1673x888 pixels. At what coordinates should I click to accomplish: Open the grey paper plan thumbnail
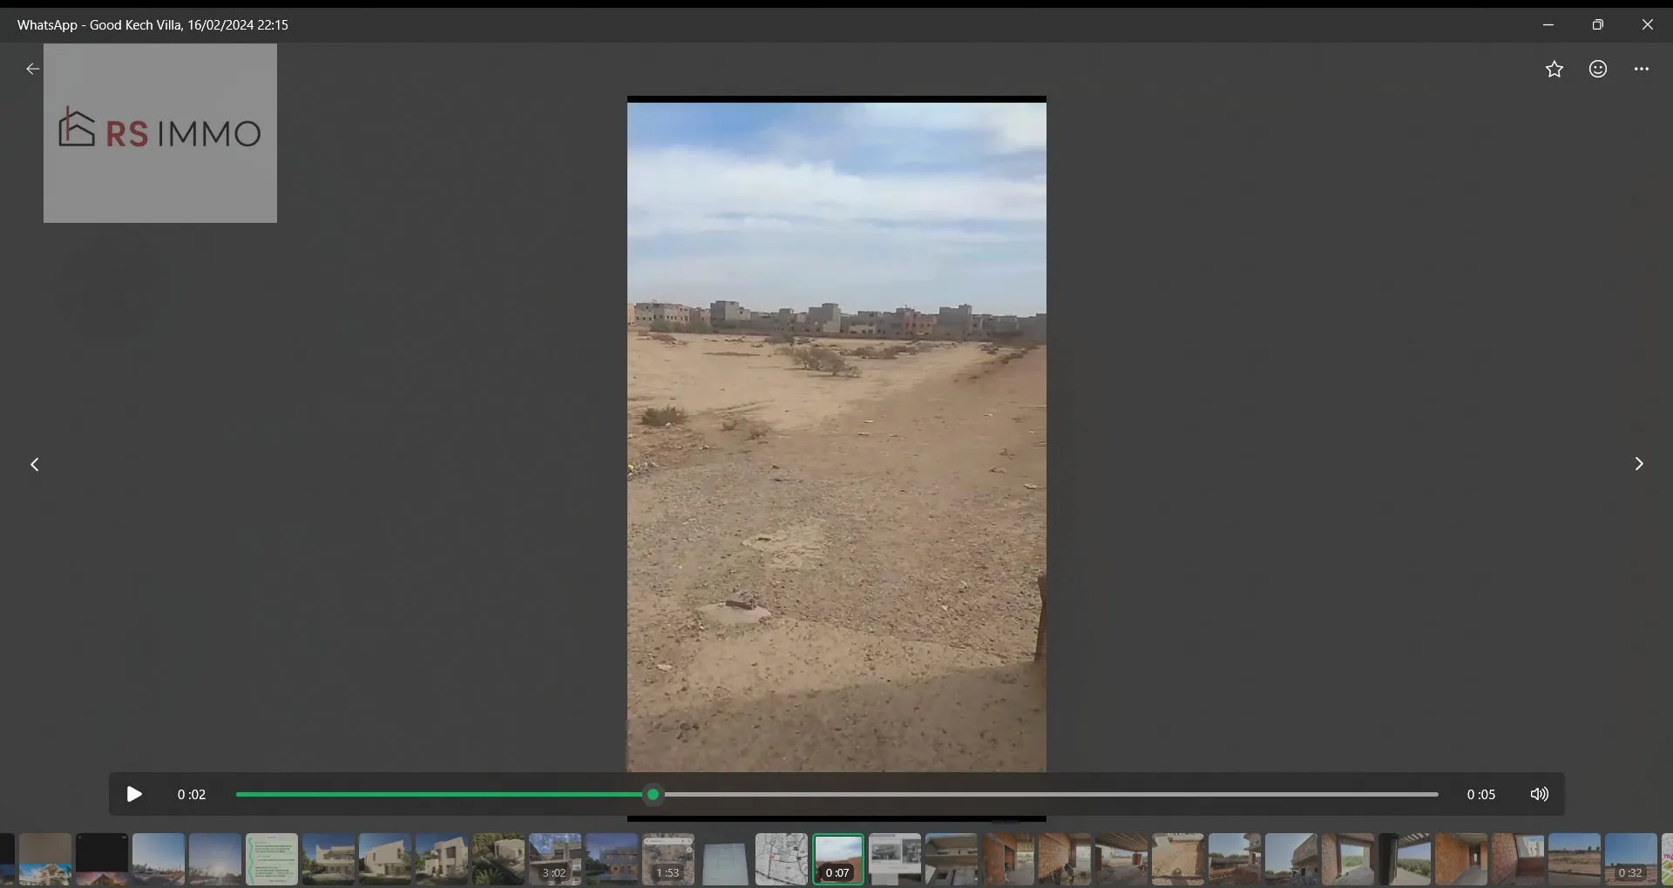tap(725, 859)
